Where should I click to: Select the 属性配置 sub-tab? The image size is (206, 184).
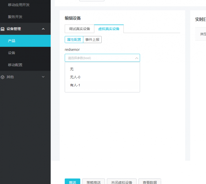[x=74, y=39]
